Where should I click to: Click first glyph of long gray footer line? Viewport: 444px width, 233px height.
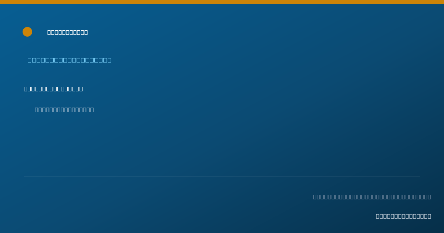[315, 197]
